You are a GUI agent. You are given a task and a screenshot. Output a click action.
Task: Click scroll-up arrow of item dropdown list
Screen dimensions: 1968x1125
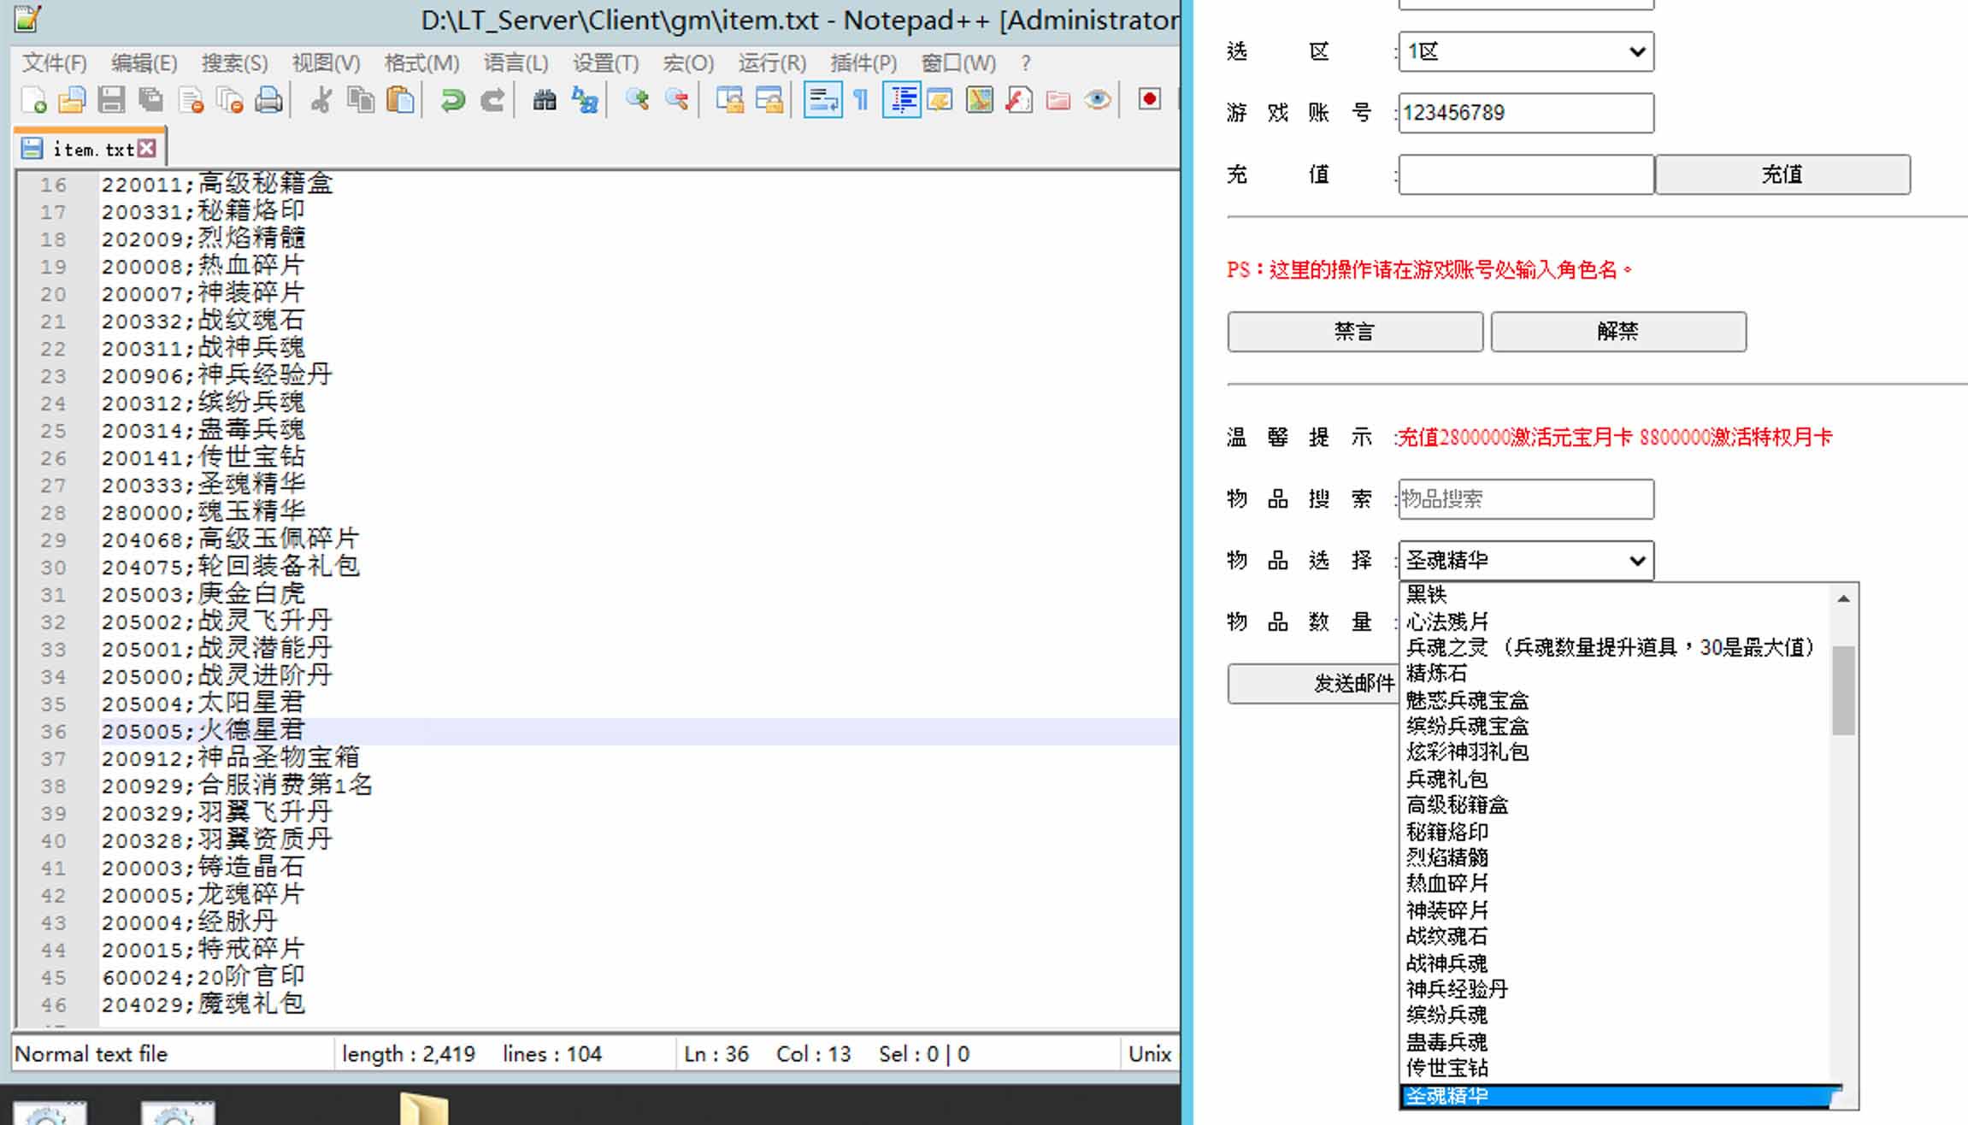(x=1843, y=598)
